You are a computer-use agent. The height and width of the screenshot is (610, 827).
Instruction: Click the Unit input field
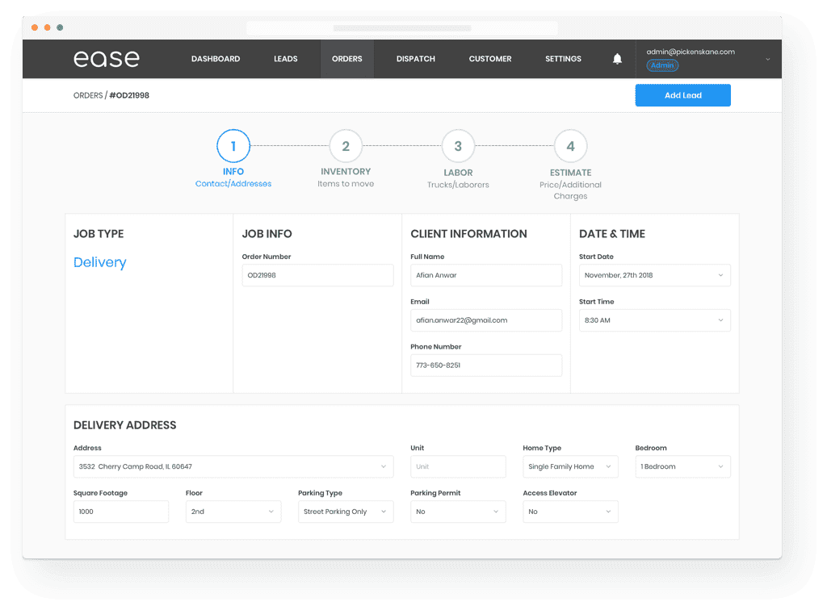point(458,466)
